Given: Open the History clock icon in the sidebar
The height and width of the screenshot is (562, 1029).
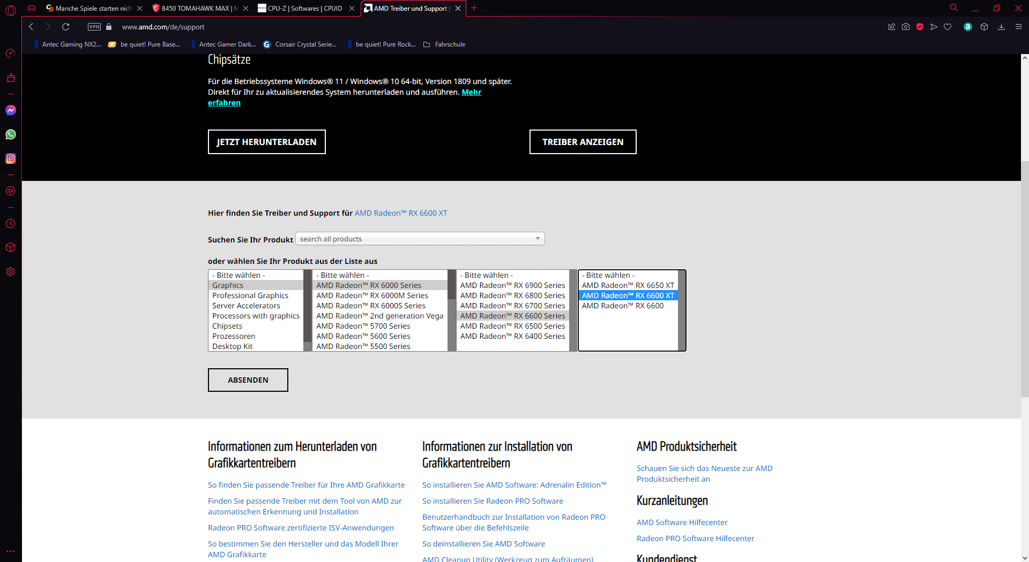Looking at the screenshot, I should (x=11, y=224).
